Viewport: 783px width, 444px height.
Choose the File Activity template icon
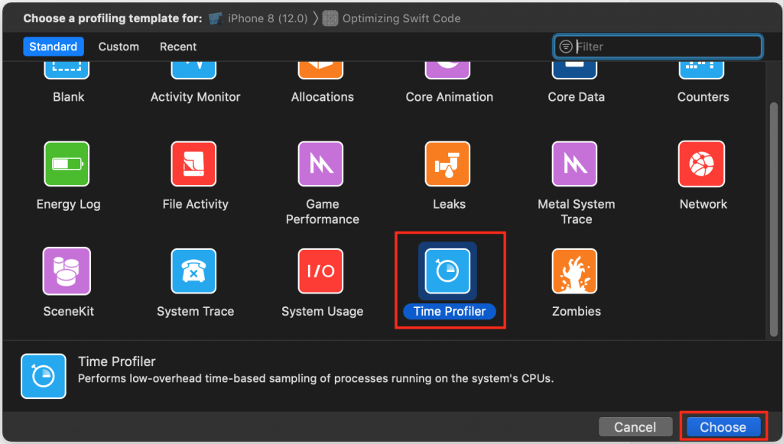[x=194, y=164]
